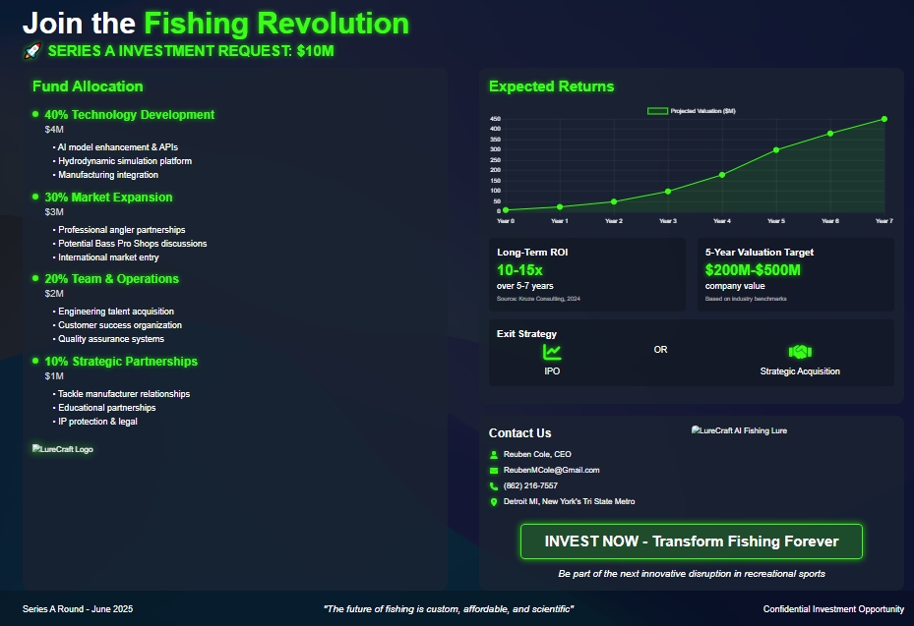
Task: Click the 10% Strategic Partnerships heading
Action: click(121, 362)
